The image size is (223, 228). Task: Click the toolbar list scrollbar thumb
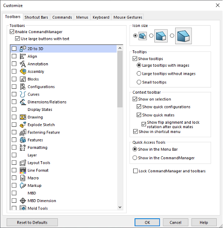tap(120, 79)
